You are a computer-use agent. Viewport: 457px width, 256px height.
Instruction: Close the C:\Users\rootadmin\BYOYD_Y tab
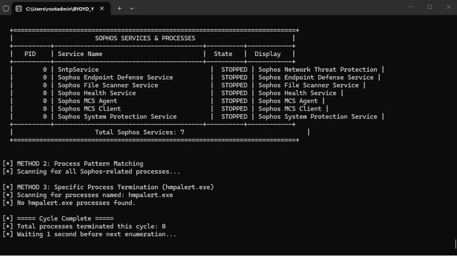[x=102, y=8]
